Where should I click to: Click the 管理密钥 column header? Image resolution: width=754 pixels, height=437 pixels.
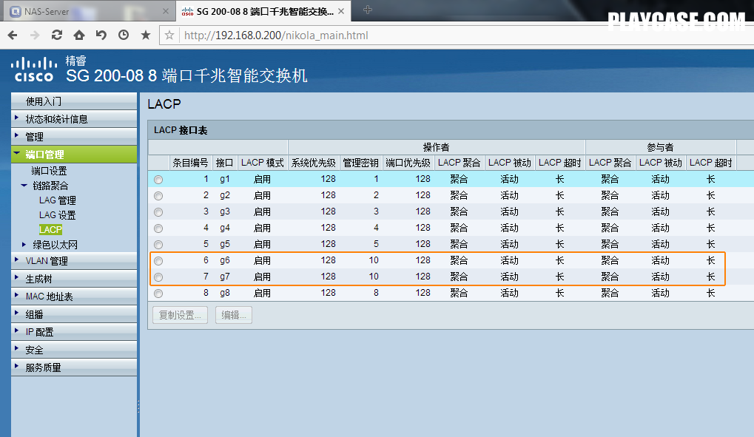click(360, 163)
